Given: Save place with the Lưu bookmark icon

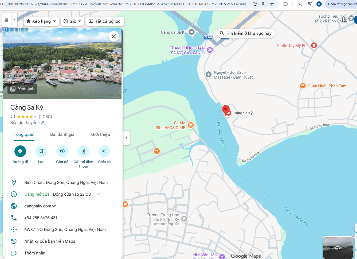Looking at the screenshot, I should (41, 151).
